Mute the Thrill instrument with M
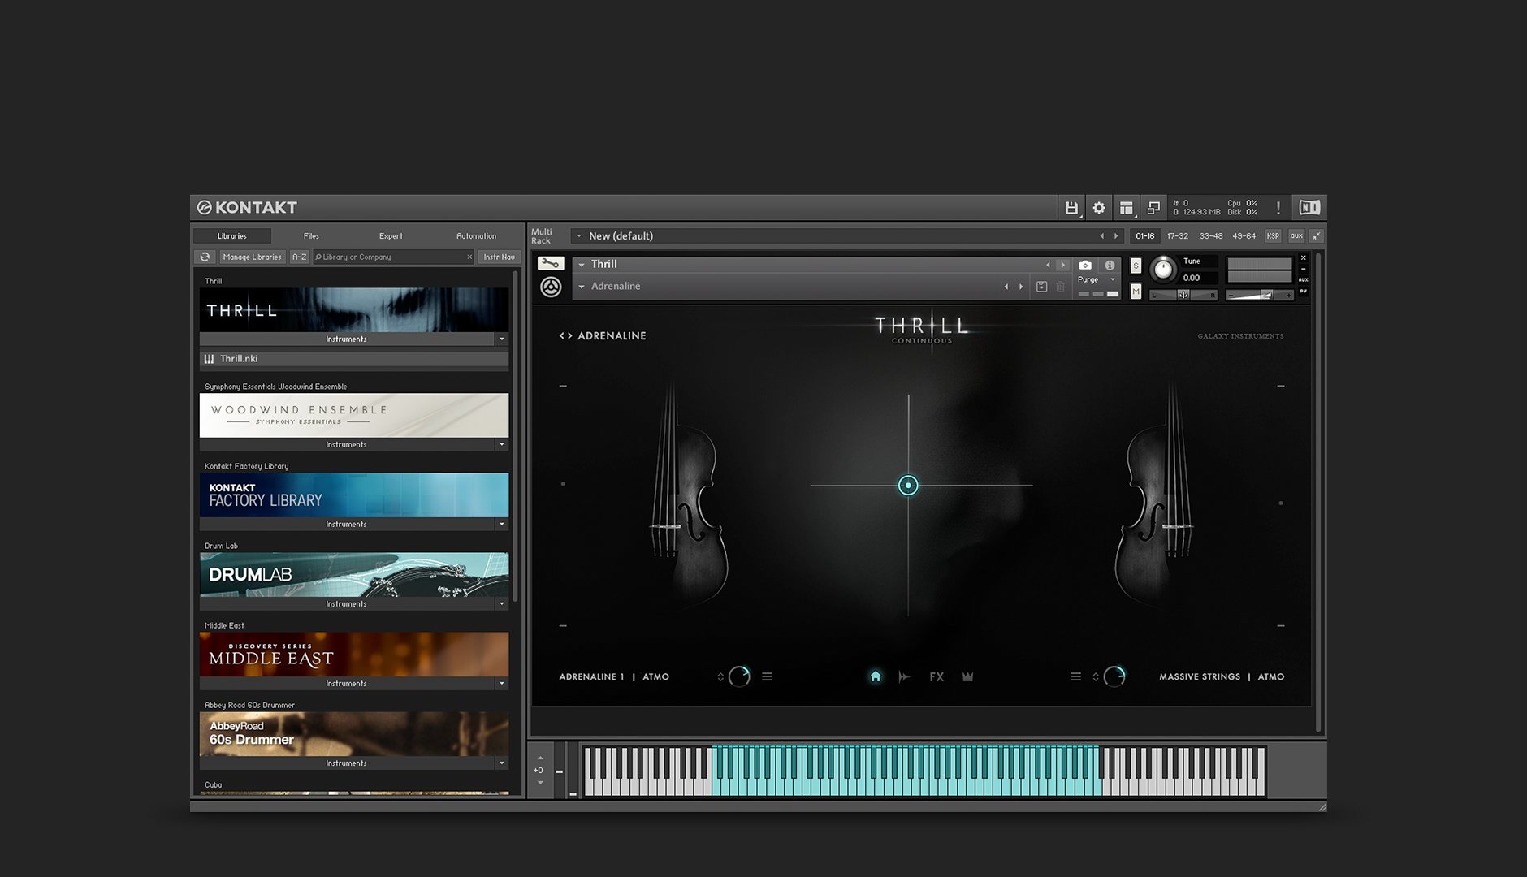Screen dimensions: 1527x877 (x=1136, y=291)
